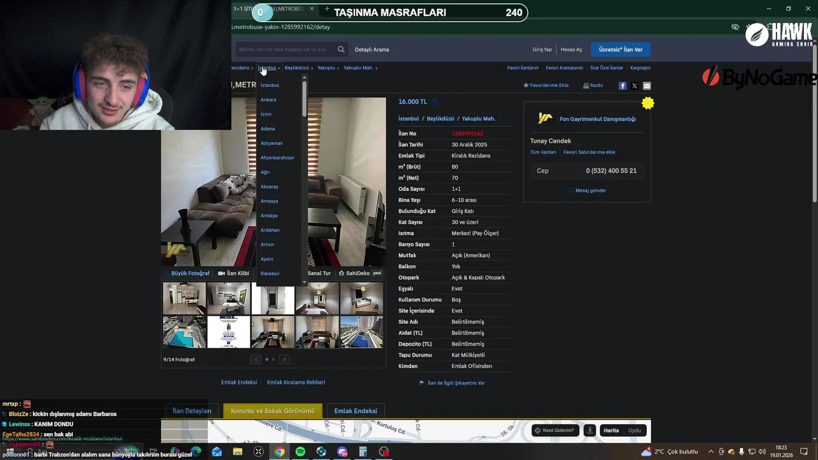Viewport: 818px width, 460px height.
Task: Open File Explorer from taskbar
Action: 238,452
